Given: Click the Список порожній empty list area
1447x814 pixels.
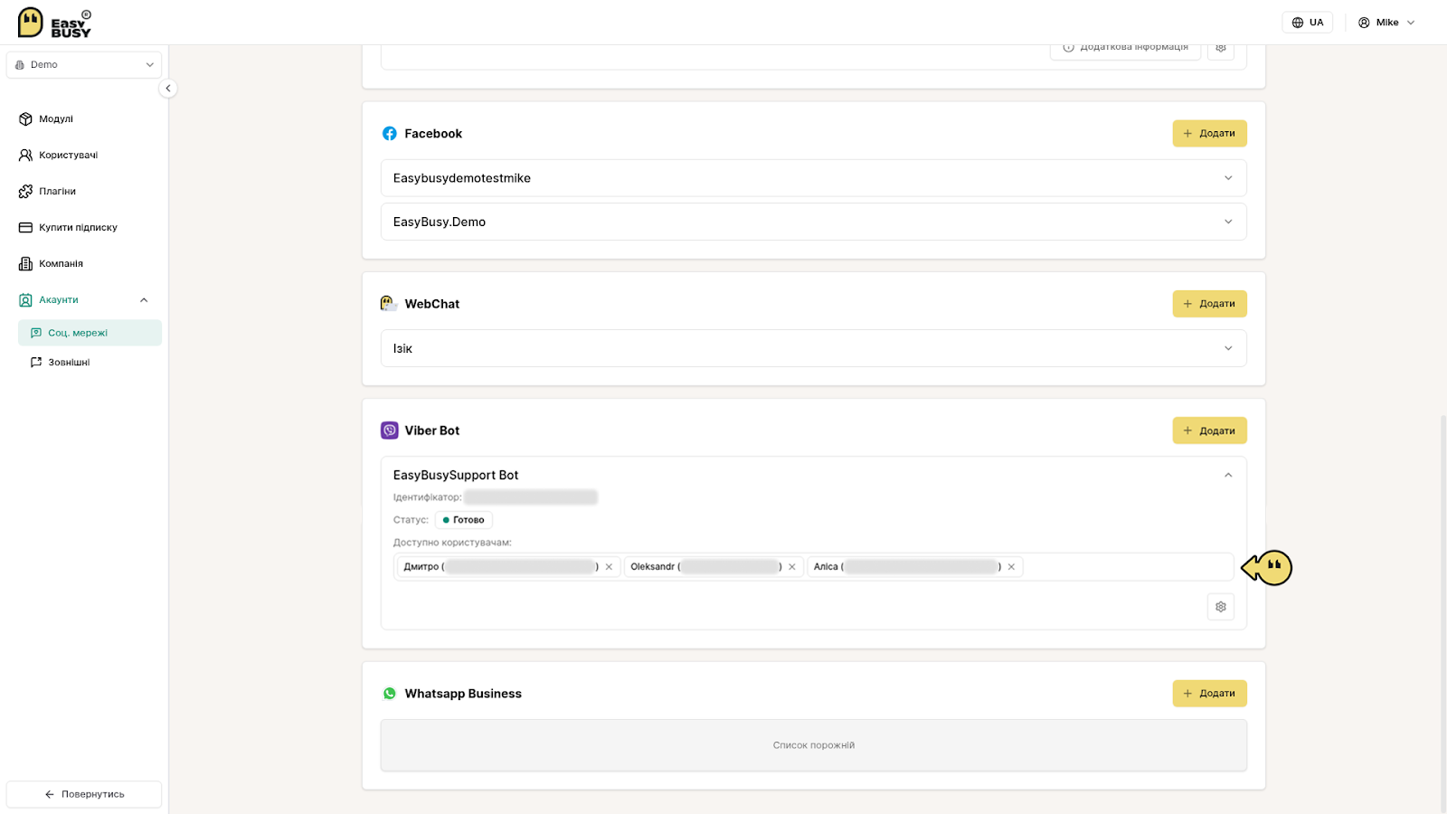Looking at the screenshot, I should 813,745.
